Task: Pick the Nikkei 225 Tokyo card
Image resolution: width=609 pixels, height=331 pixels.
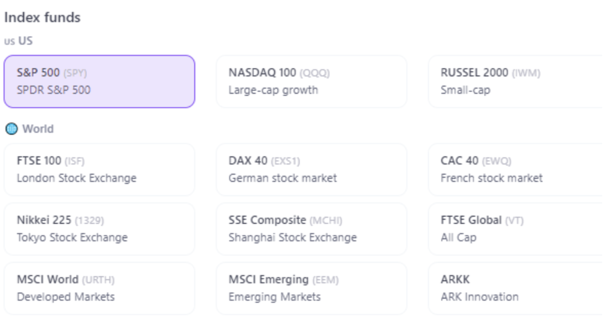Action: pos(99,229)
